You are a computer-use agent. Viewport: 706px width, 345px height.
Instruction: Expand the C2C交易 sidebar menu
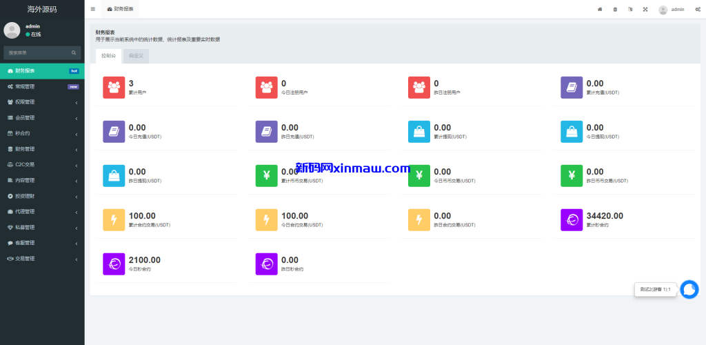(41, 165)
